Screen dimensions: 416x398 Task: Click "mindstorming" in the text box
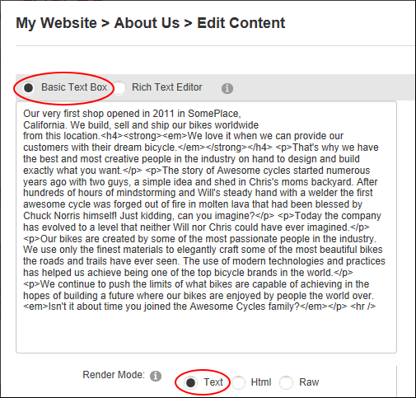coord(146,193)
